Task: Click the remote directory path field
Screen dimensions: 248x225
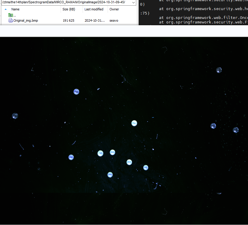Action: [x=64, y=2]
